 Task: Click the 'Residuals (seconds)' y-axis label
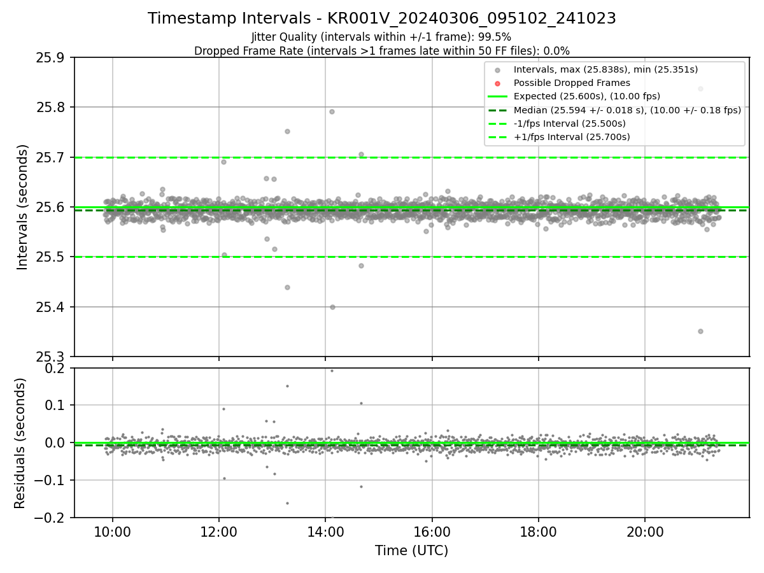[x=20, y=443]
